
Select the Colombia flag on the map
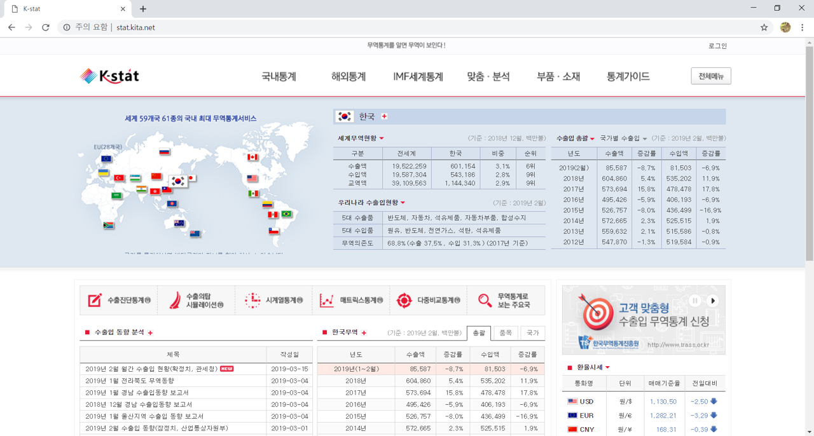[268, 205]
